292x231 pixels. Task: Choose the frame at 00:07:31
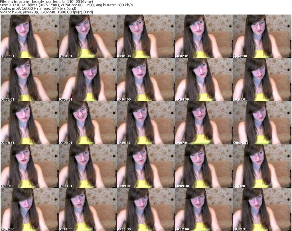[262, 123]
